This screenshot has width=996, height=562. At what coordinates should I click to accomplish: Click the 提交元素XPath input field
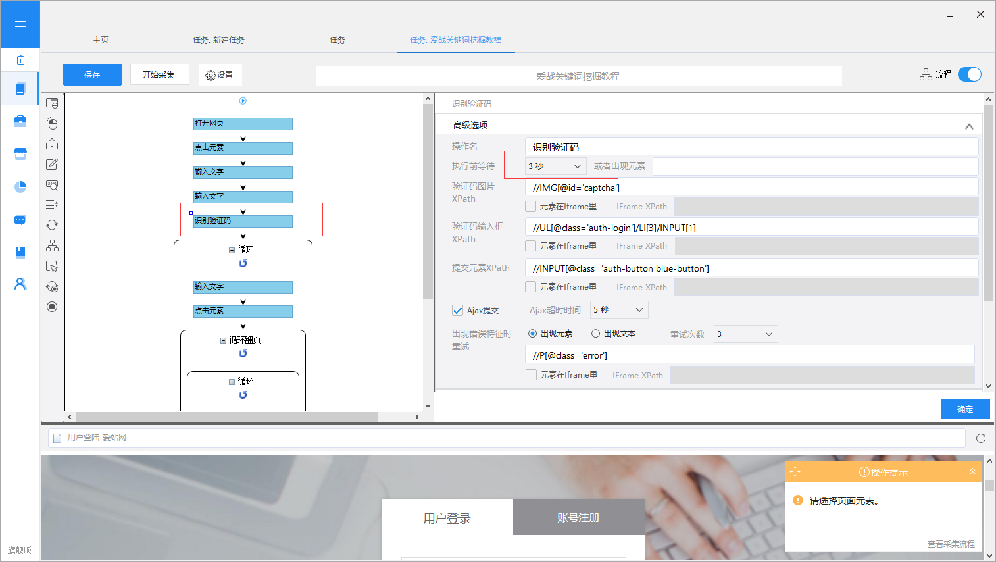[751, 268]
